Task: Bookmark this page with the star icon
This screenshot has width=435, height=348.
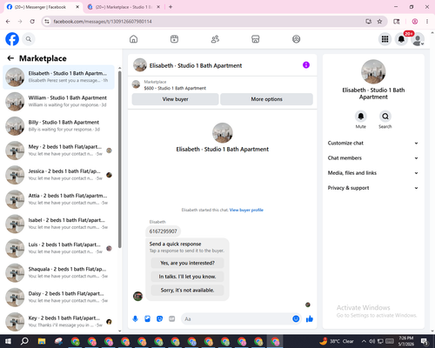Action: pyautogui.click(x=379, y=22)
